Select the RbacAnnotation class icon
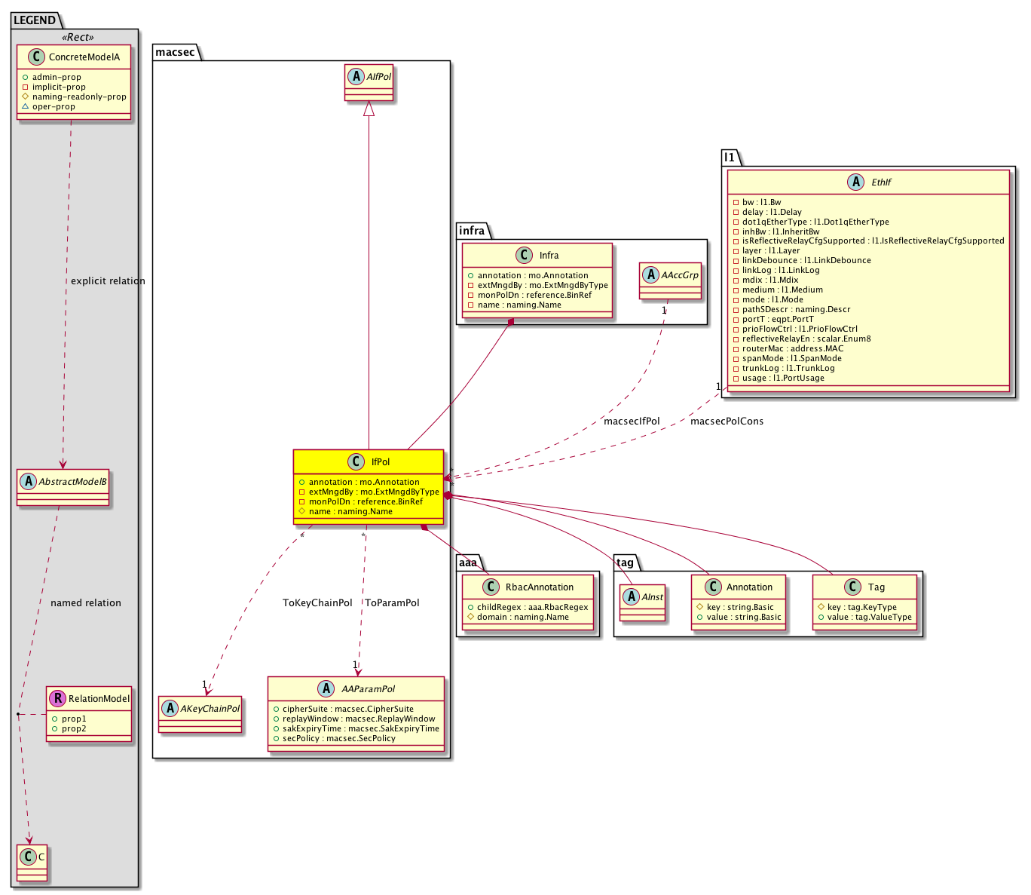This screenshot has height=895, width=1031. coord(491,587)
